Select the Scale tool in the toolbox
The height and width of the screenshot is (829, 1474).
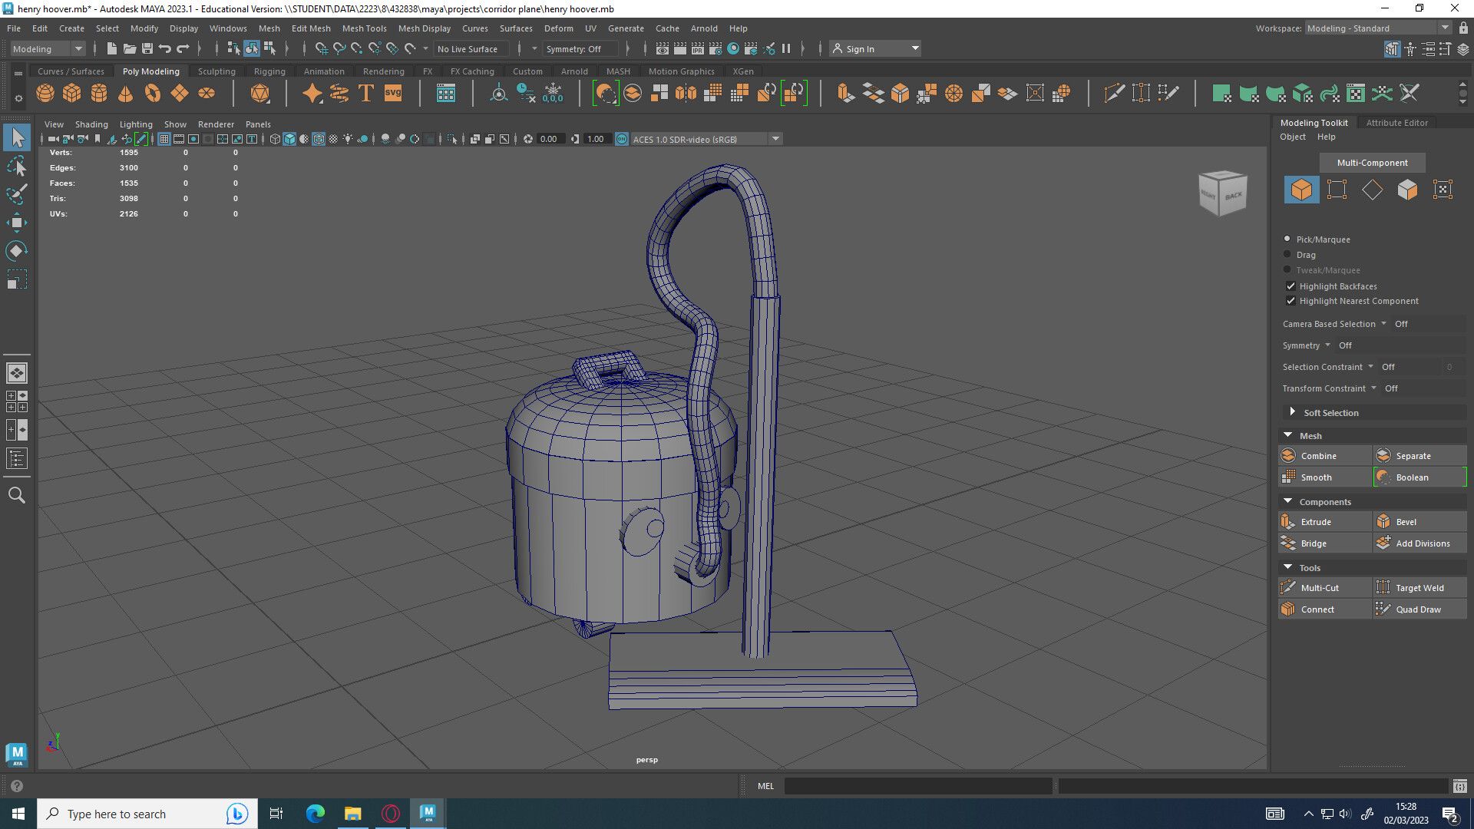pos(17,279)
